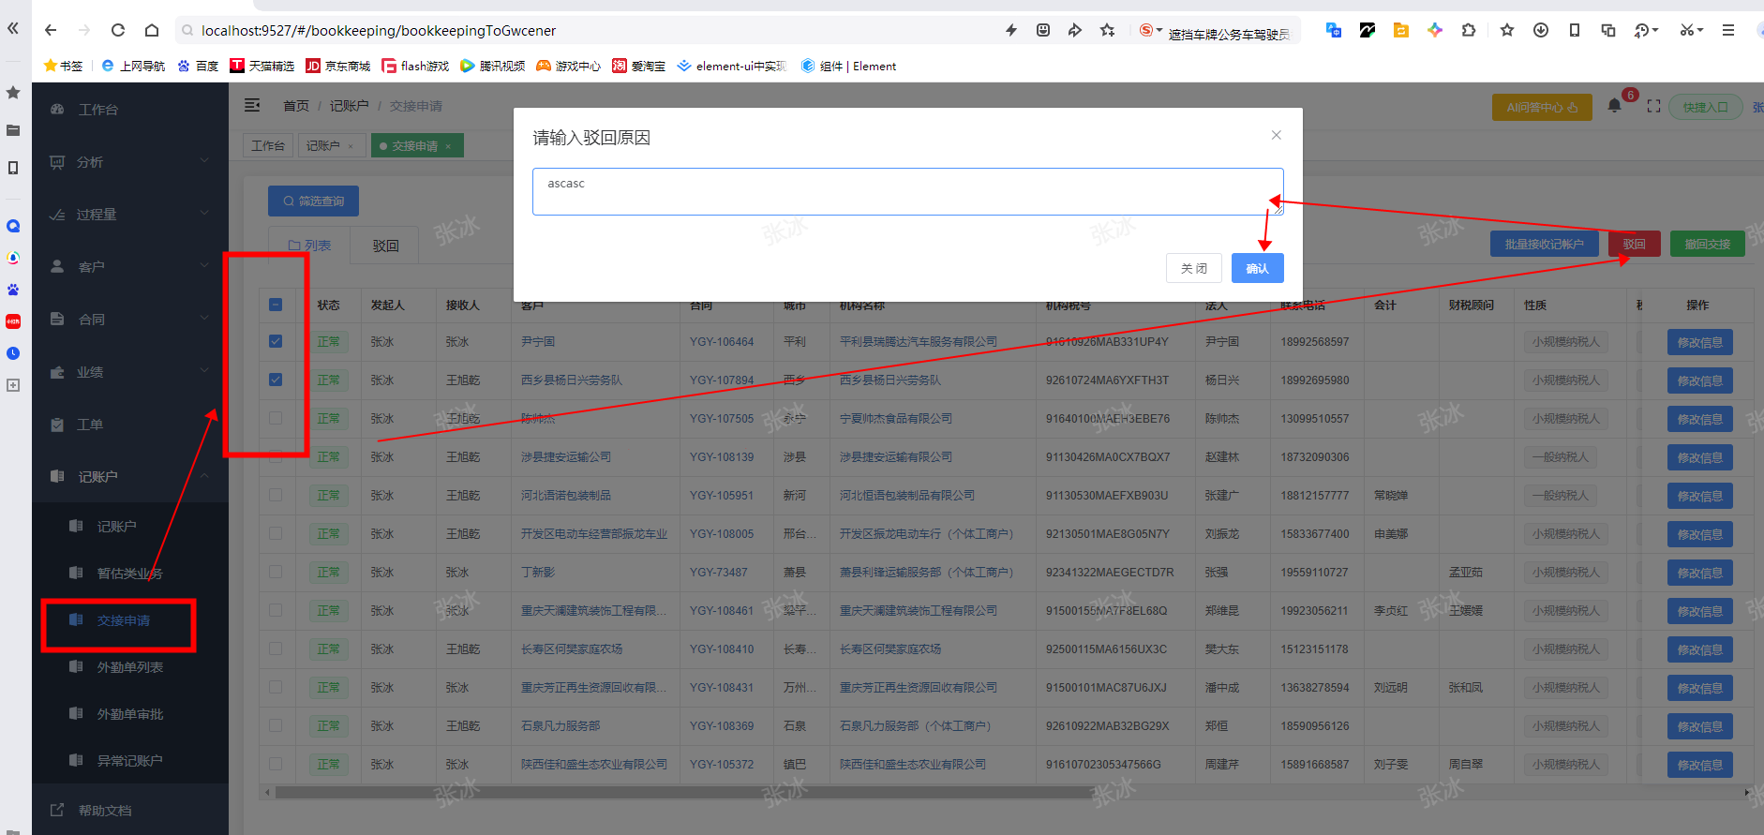
Task: Click the lightning speed-mode icon in address bar
Action: pos(1011,30)
